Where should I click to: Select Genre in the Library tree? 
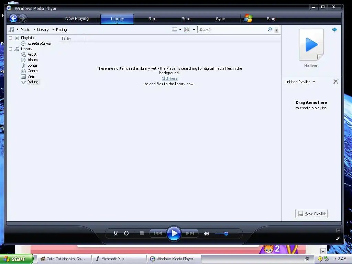pos(33,71)
